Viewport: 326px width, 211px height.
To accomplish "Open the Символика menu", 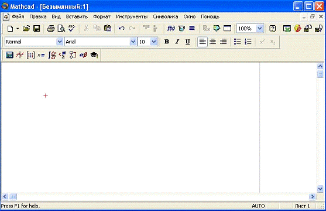I will click(165, 16).
